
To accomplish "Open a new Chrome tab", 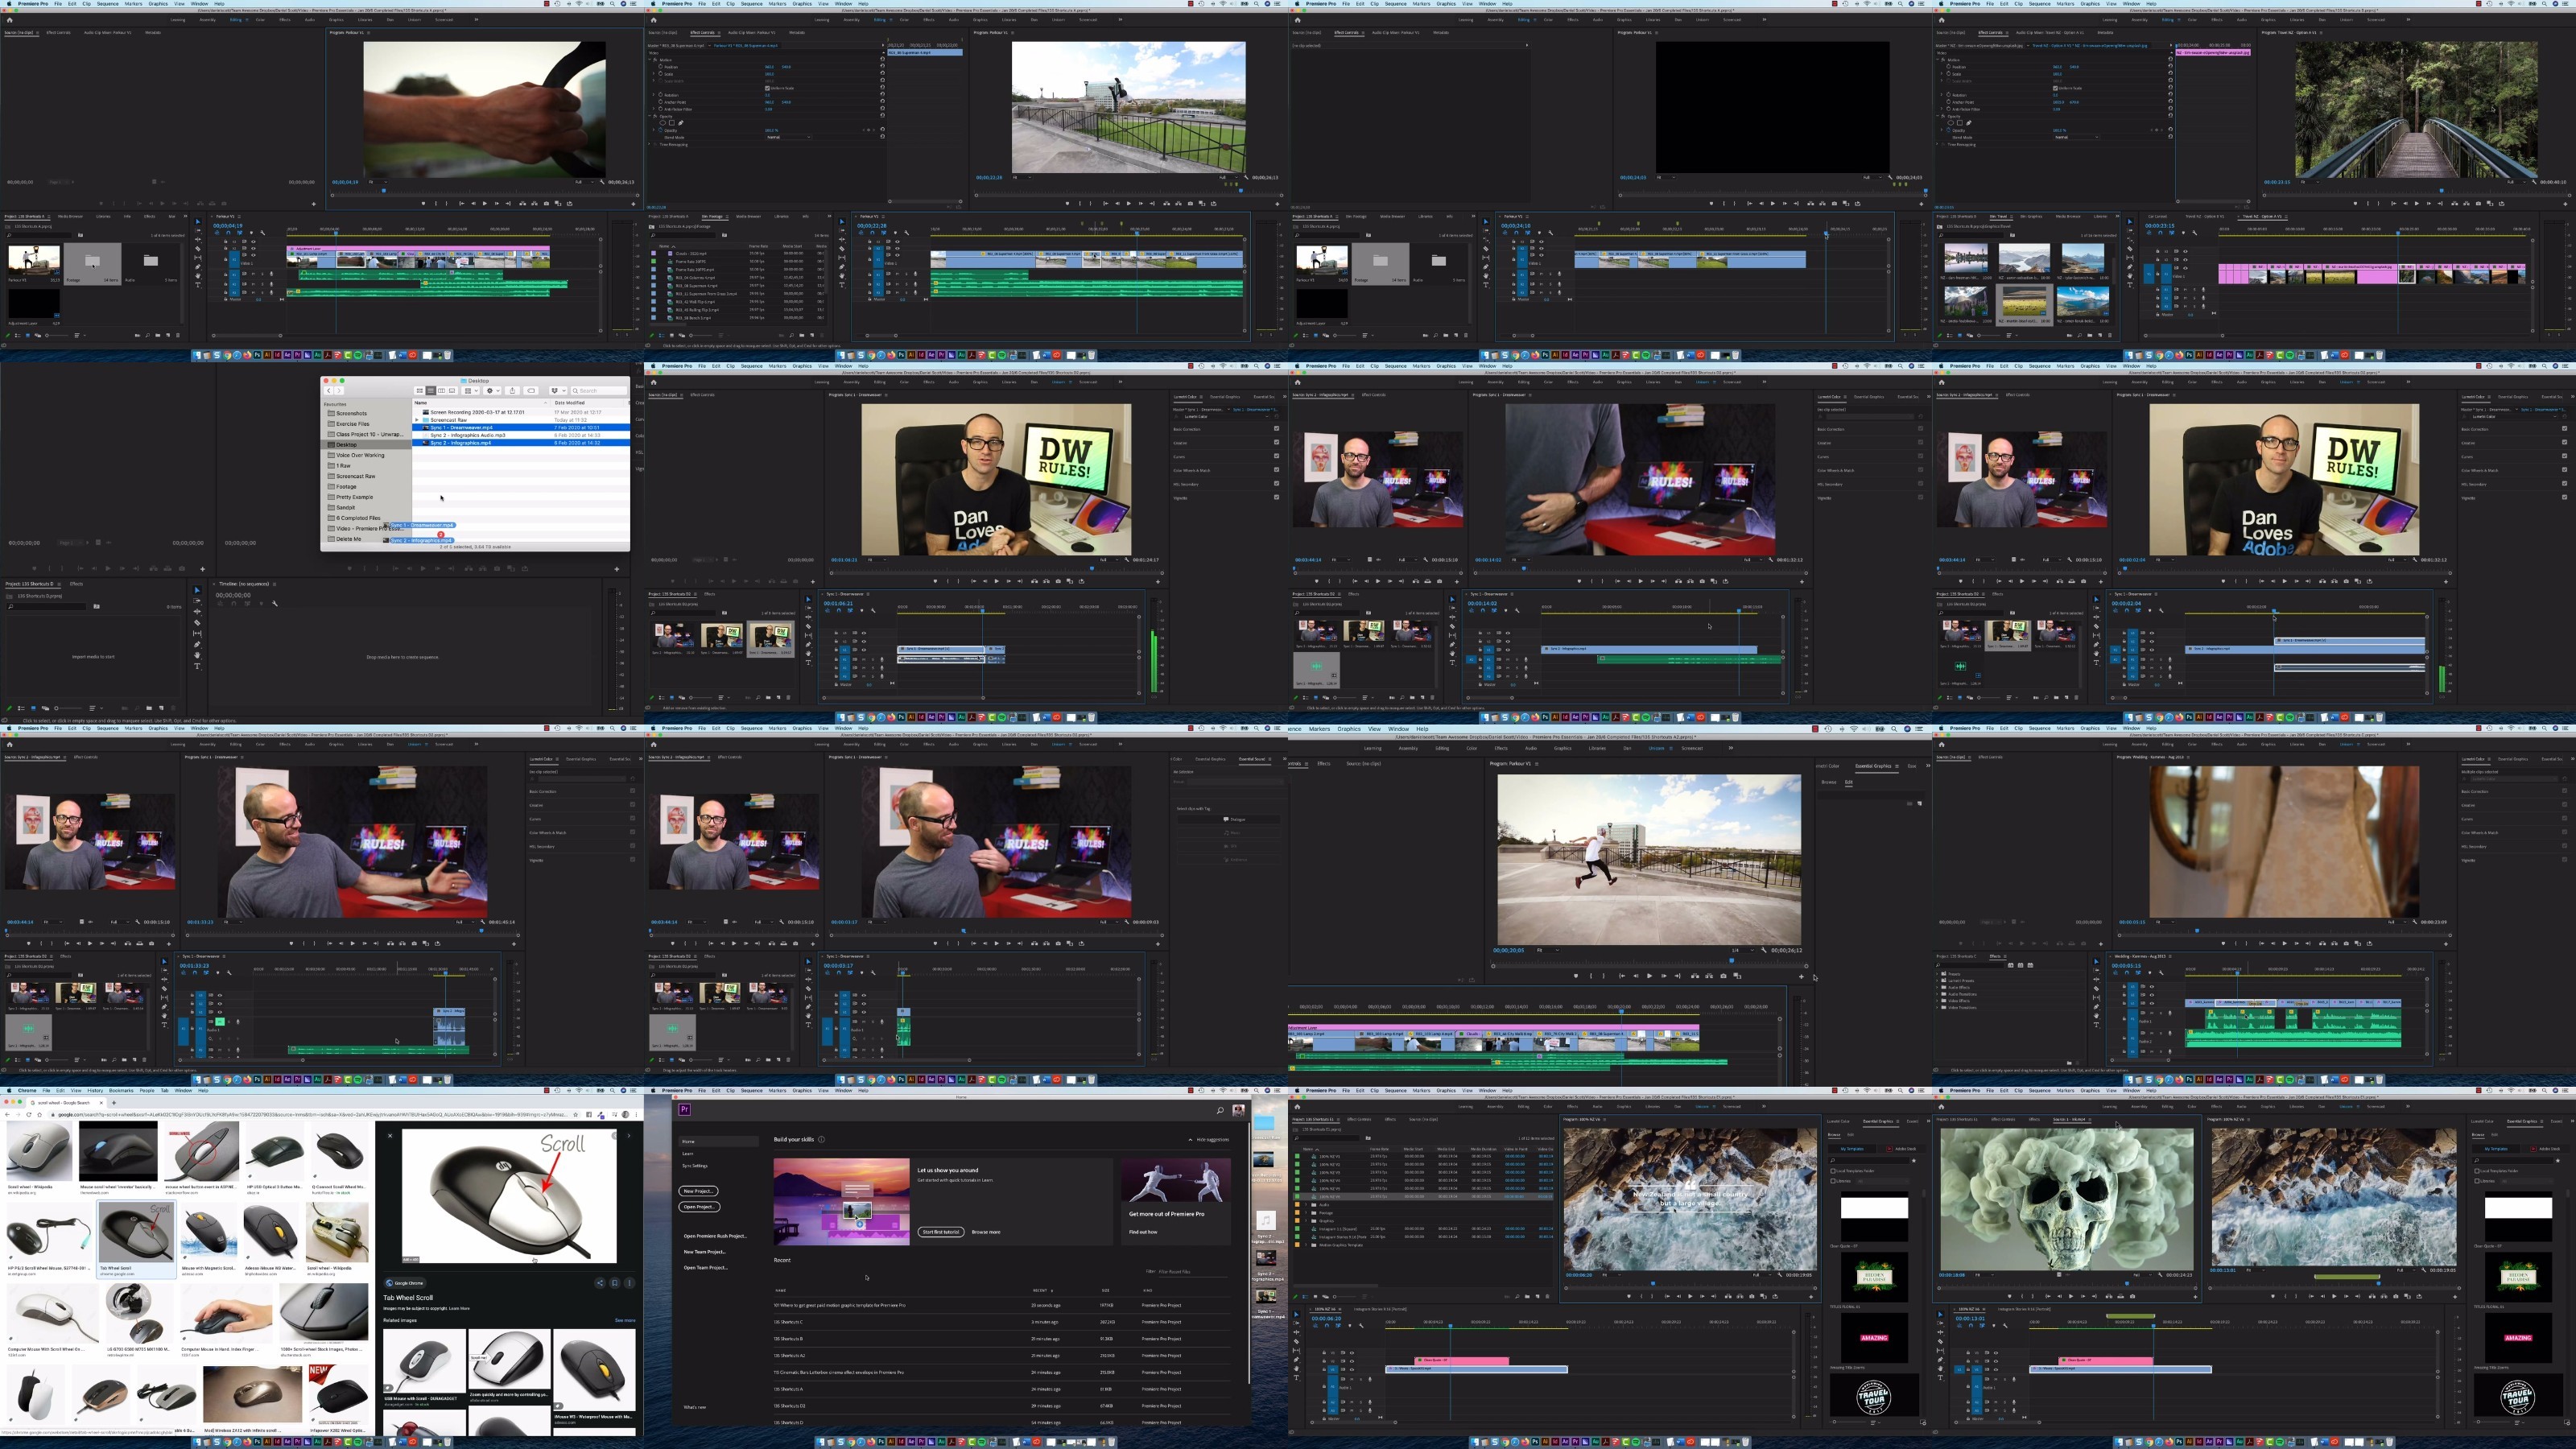I will [x=114, y=1103].
